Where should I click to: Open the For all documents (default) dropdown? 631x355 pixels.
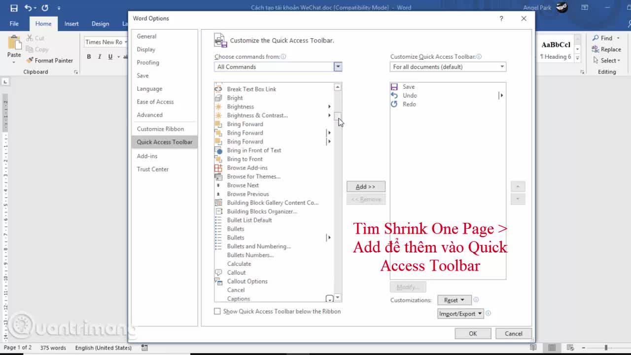(x=448, y=67)
